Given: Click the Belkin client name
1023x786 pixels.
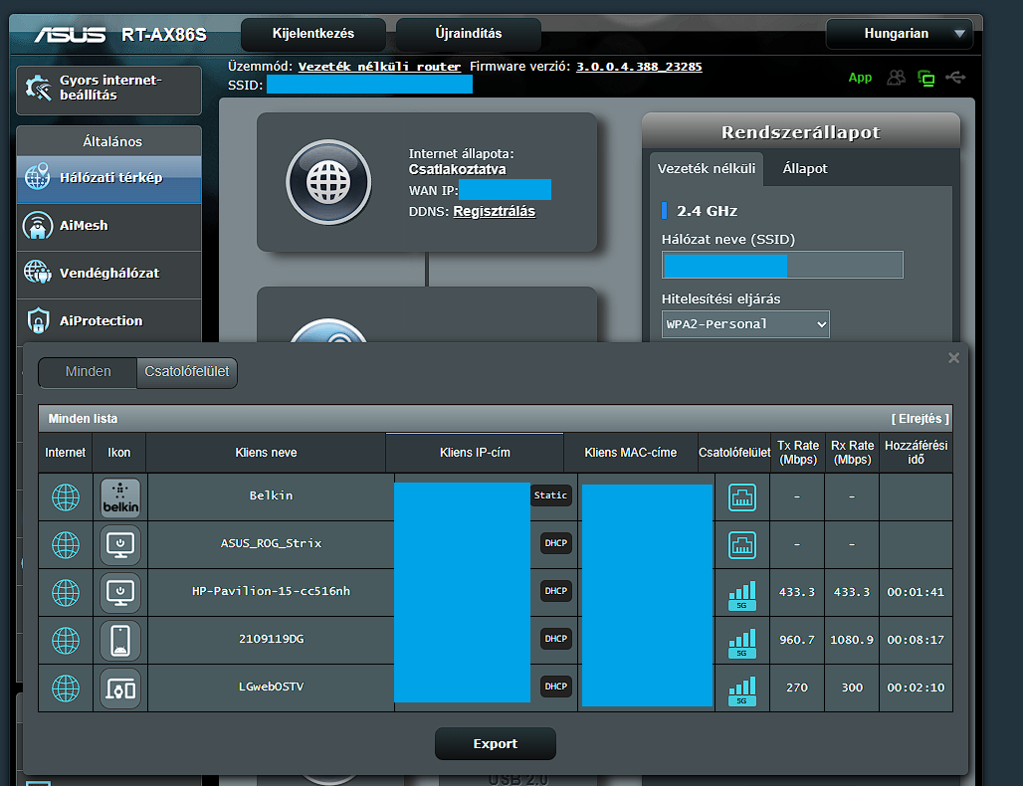Looking at the screenshot, I should point(271,495).
